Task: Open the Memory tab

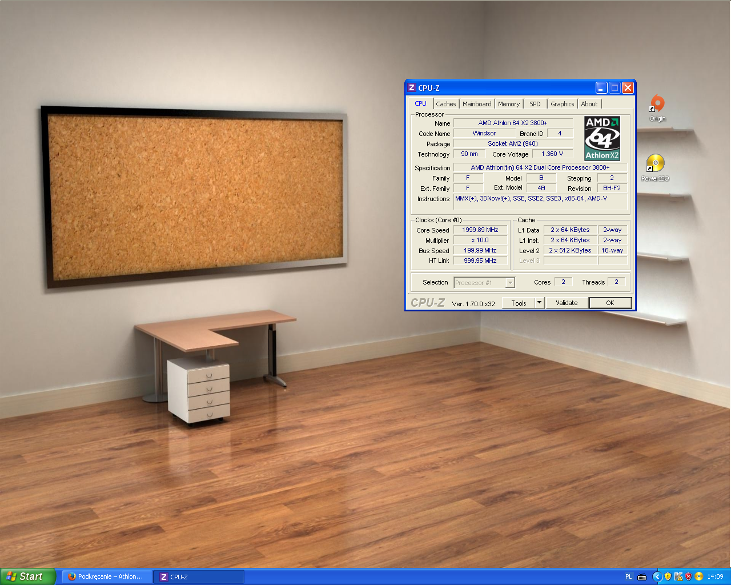Action: [508, 104]
